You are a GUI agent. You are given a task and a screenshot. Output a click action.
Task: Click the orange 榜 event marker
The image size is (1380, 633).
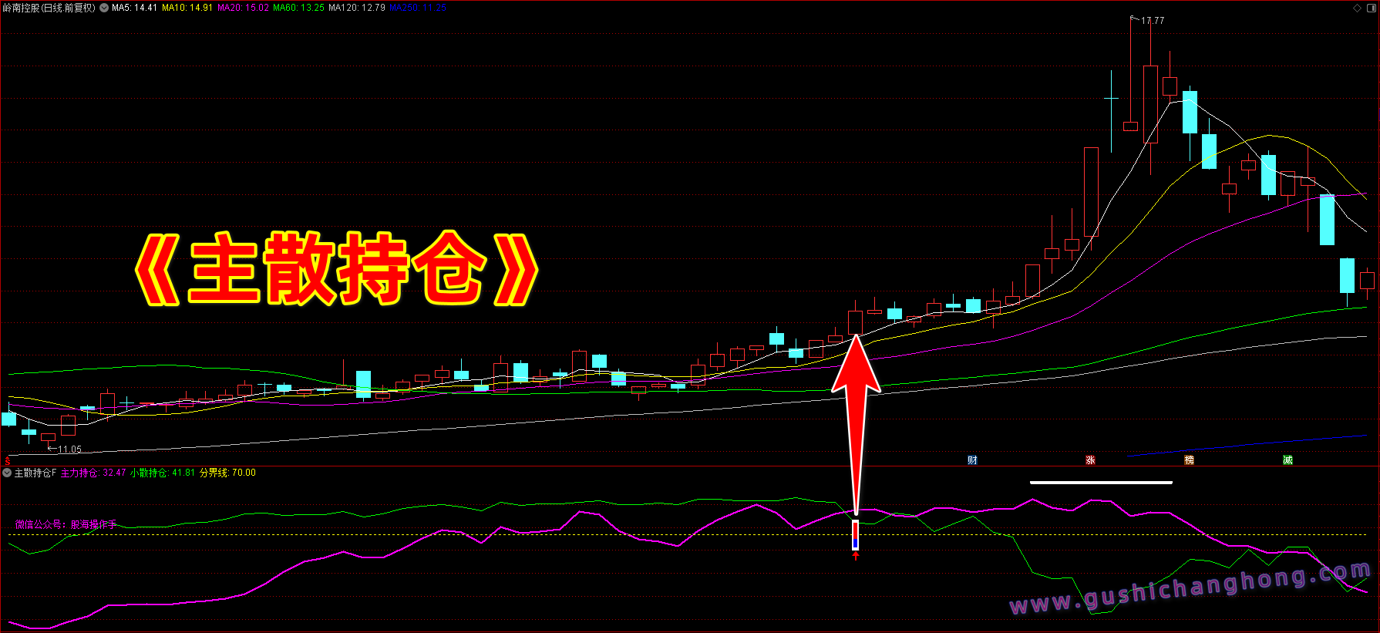coord(1189,460)
